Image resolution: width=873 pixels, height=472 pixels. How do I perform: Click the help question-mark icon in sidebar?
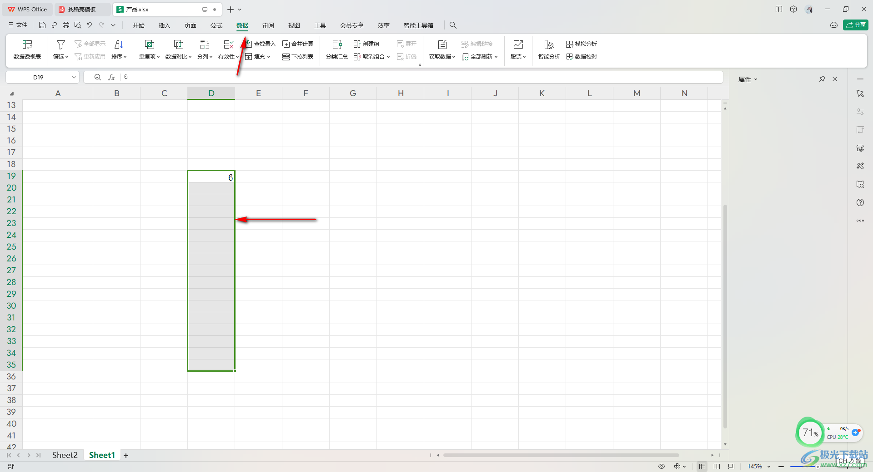(860, 202)
